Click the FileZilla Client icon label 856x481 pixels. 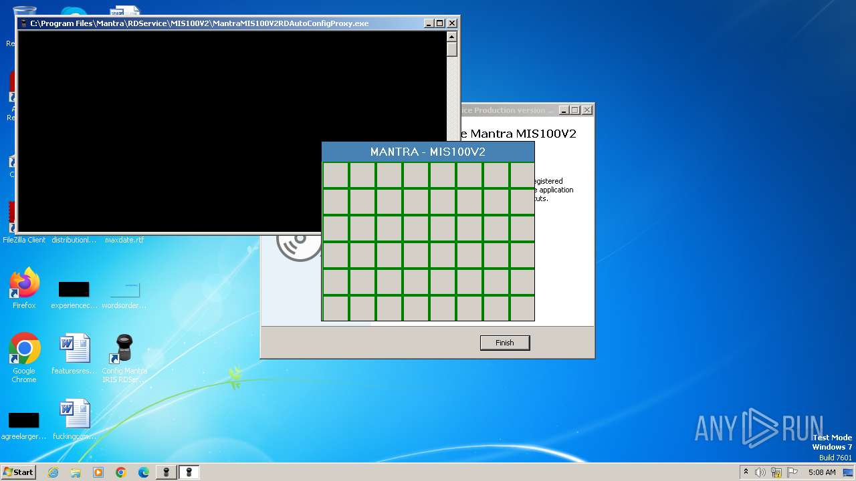tap(24, 240)
